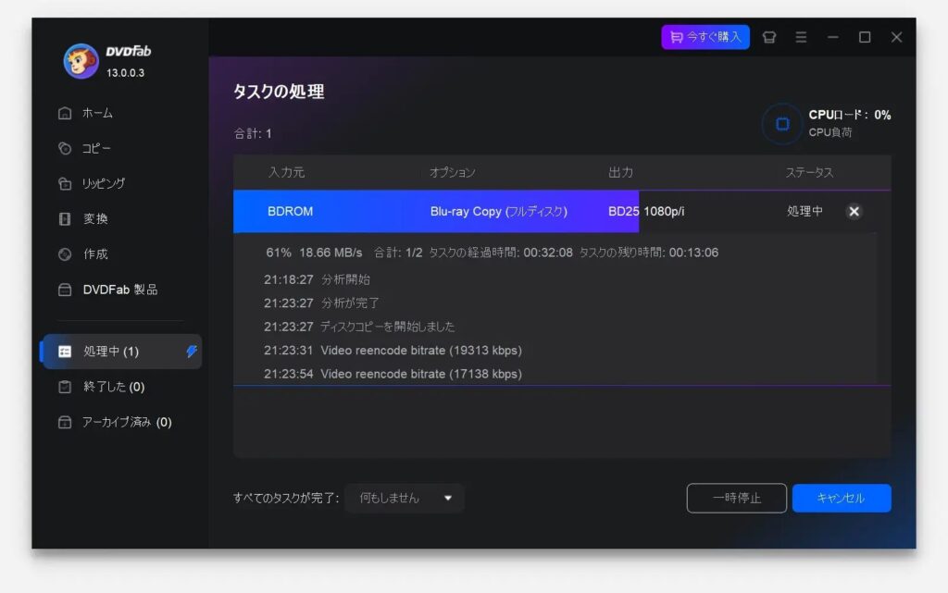Click the 作成 creator disc icon
The width and height of the screenshot is (948, 593).
click(65, 254)
